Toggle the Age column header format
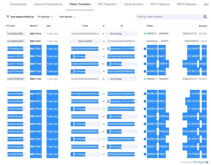 coord(49,26)
